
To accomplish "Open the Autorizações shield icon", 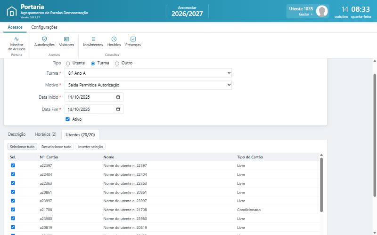I will pos(44,39).
